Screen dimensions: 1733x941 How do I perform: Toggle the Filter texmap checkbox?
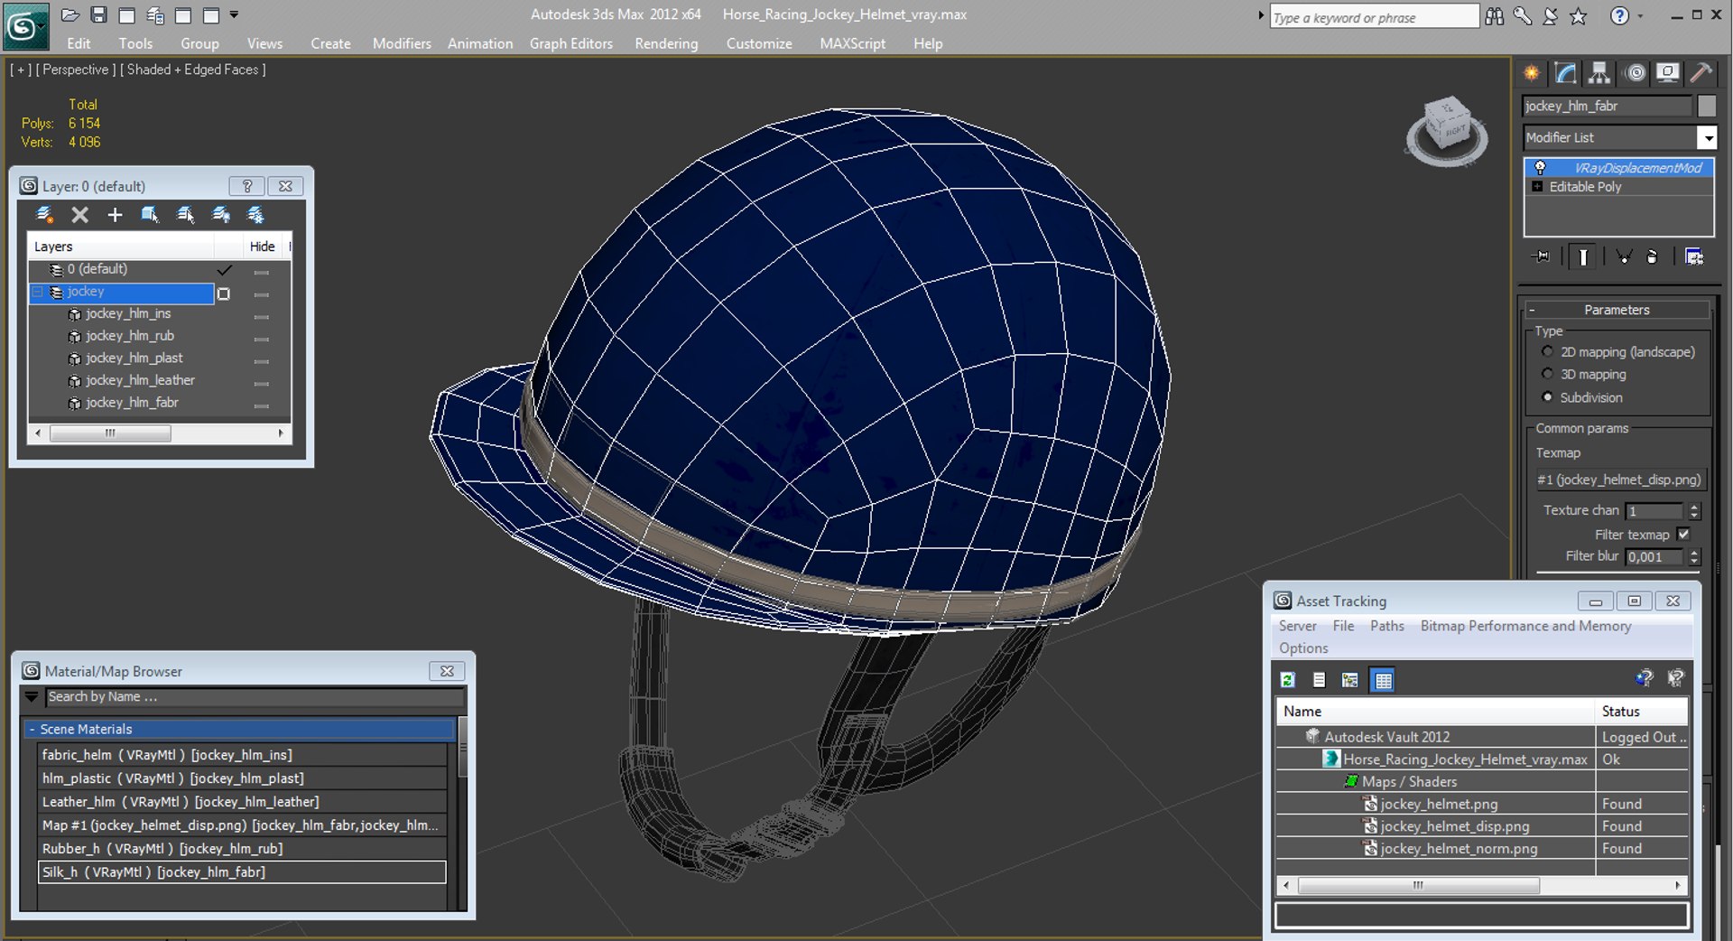pos(1683,535)
